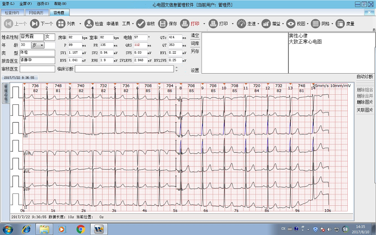Open media player icon in taskbar
The width and height of the screenshot is (376, 235).
[62, 229]
